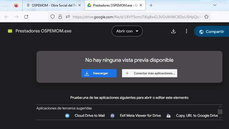
Task: Open Copy, URL to Google Drive app
Action: click(x=197, y=116)
